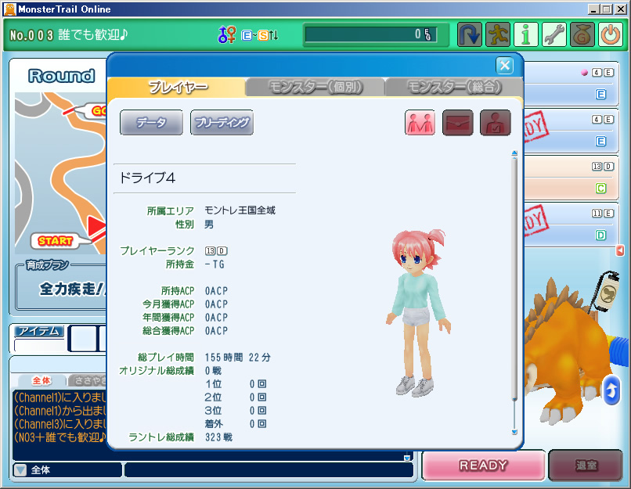Click the player avatar character
The width and height of the screenshot is (631, 489).
pyautogui.click(x=419, y=312)
